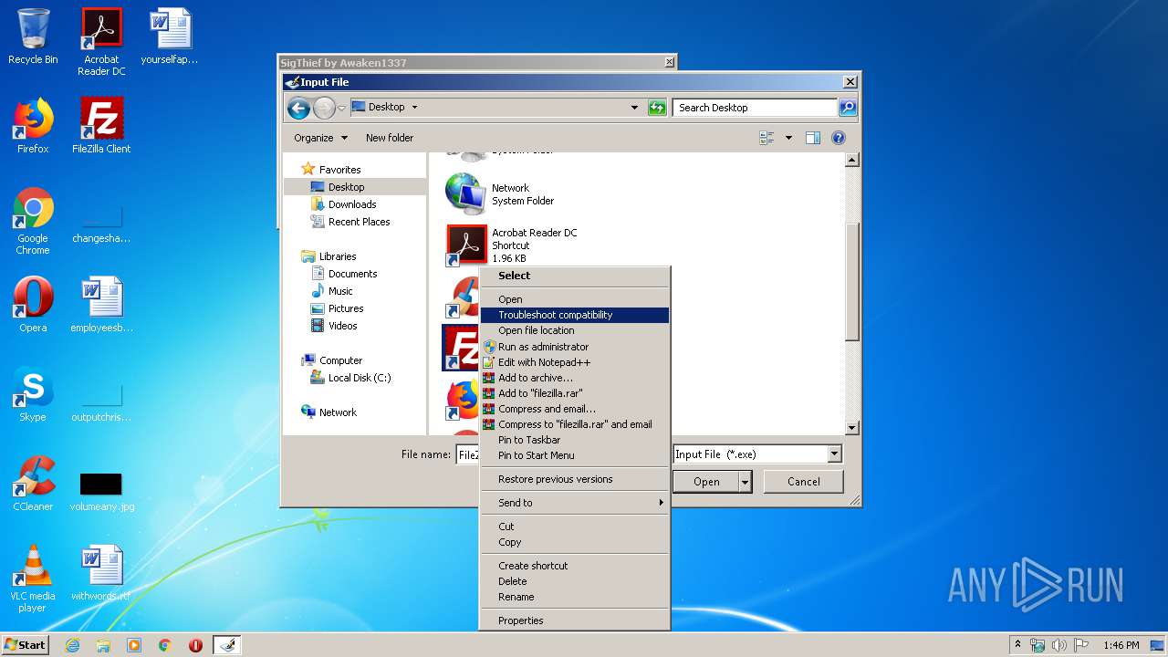Click the clock showing 1:46 PM

1121,645
